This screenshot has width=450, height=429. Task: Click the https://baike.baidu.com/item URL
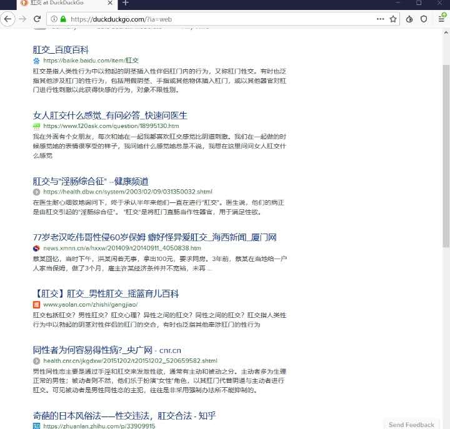click(91, 61)
